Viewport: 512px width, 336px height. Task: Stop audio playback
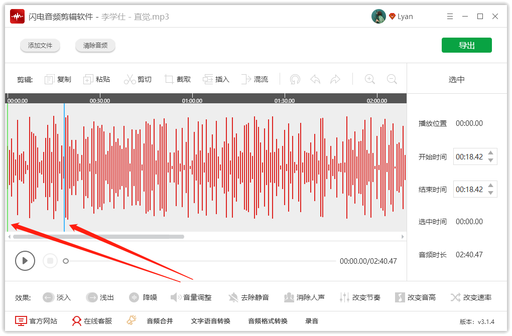click(50, 261)
